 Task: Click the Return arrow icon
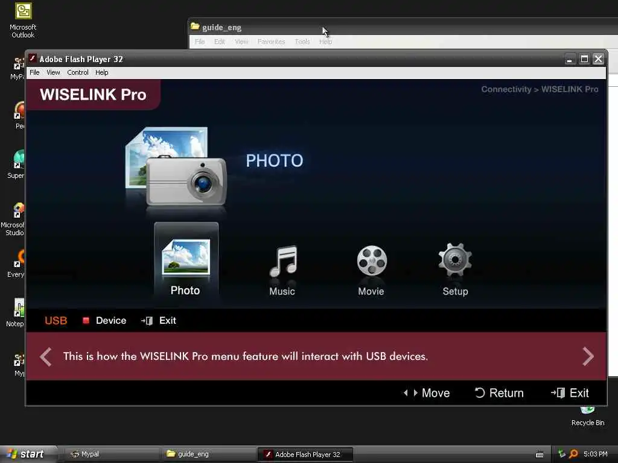coord(479,393)
